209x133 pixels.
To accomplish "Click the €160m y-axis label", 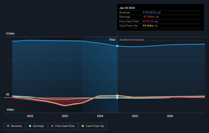I will (10, 34).
